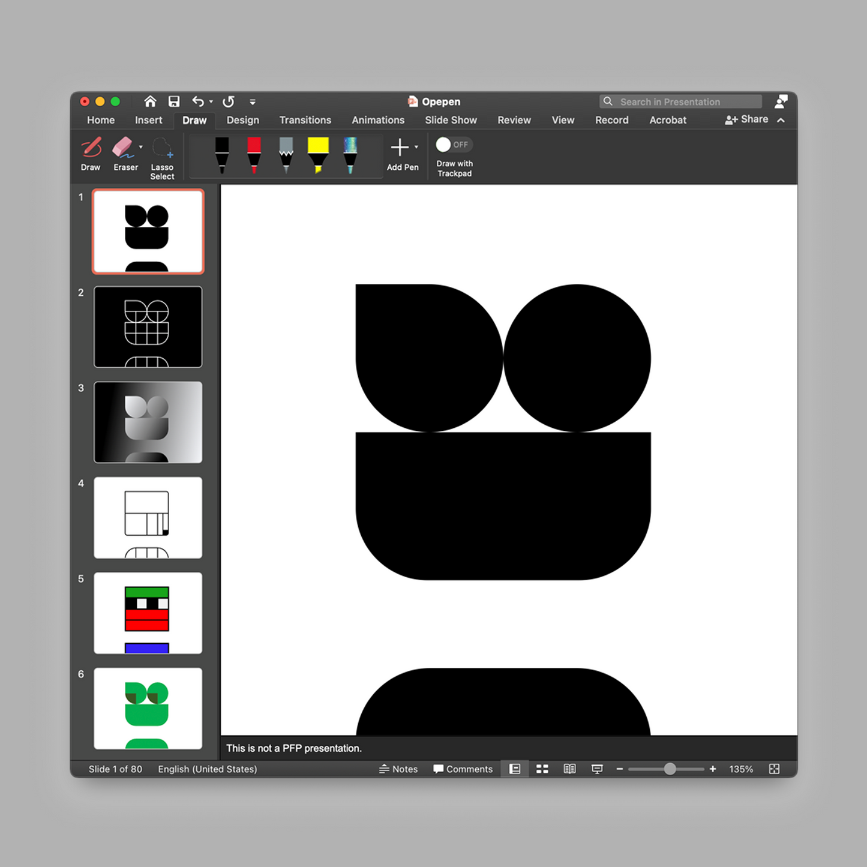Select slide 1 thumbnail
Screen dimensions: 867x867
coord(148,232)
